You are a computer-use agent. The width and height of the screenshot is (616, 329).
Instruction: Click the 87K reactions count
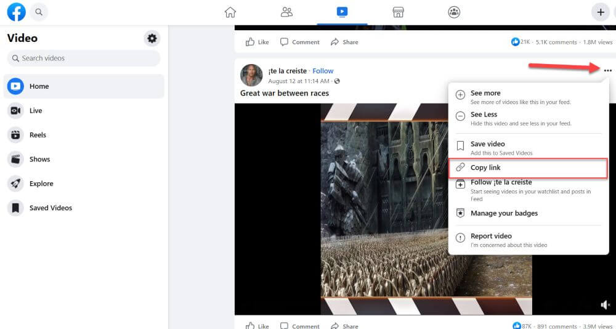tap(522, 326)
